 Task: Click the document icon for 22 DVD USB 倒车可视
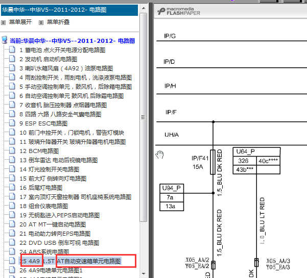12,242
